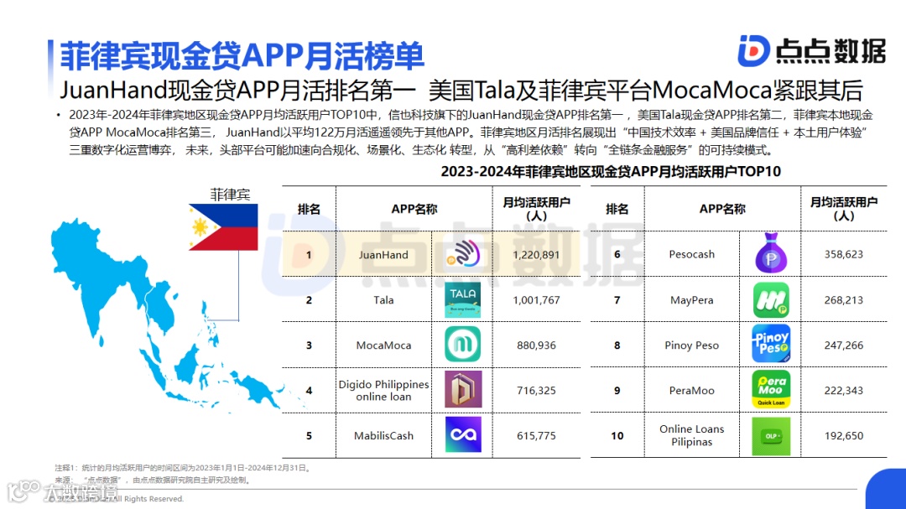Click the MayPera name cell
Screen dimensions: 906x509
[691, 300]
